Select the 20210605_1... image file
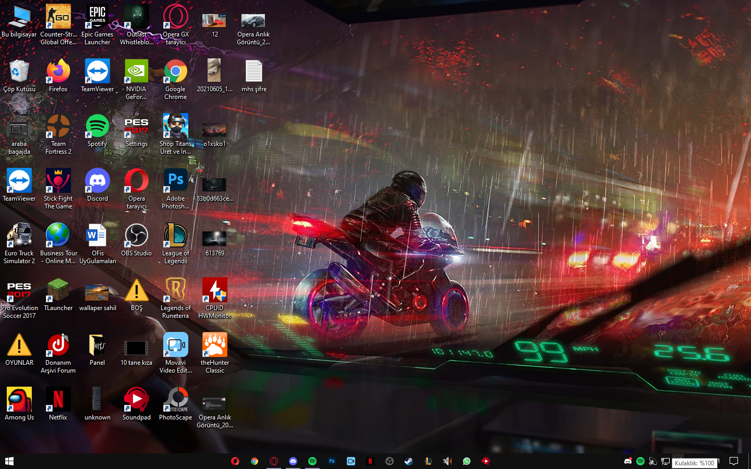751x469 pixels. pyautogui.click(x=215, y=77)
